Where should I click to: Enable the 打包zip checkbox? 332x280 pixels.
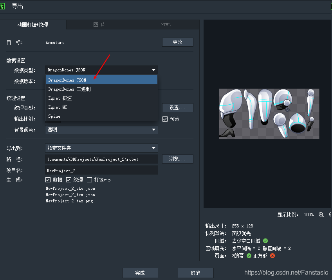pyautogui.click(x=89, y=180)
